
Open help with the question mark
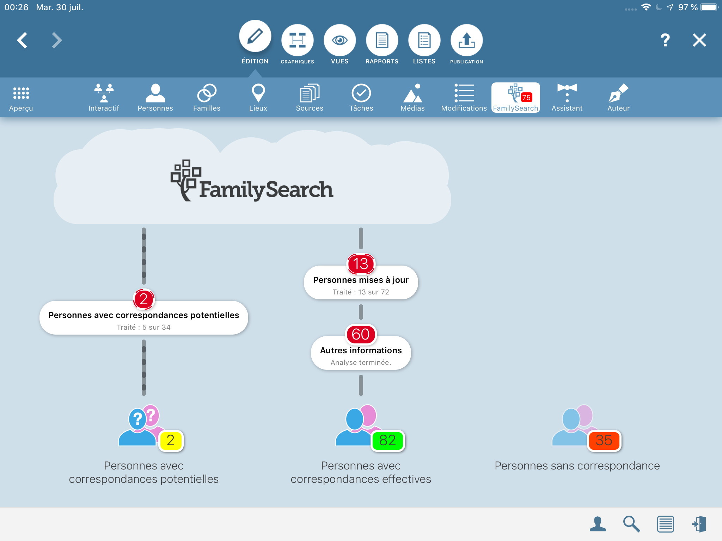[x=665, y=40]
